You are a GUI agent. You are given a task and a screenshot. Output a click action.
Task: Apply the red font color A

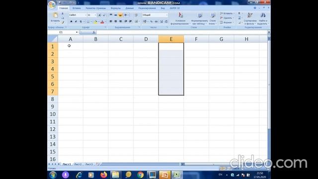click(x=102, y=22)
